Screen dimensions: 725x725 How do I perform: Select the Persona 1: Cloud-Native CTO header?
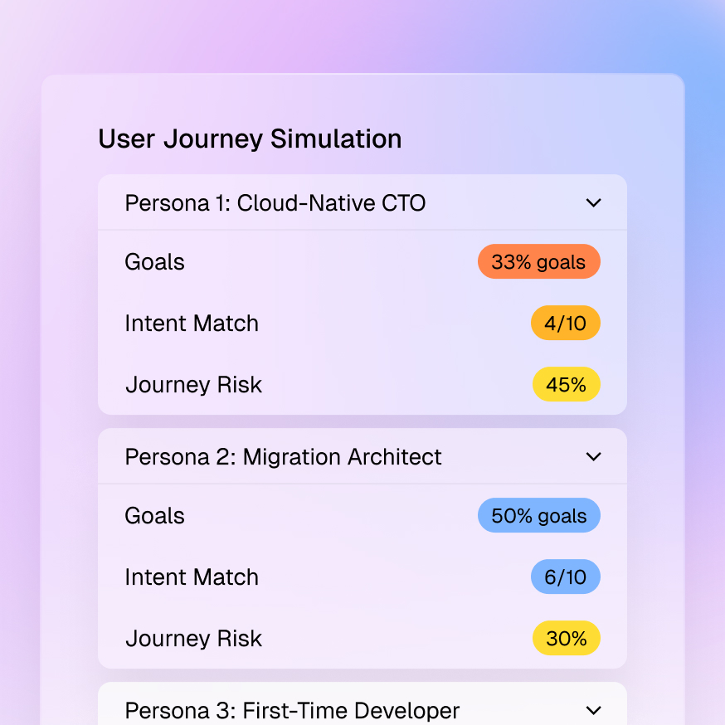coord(275,202)
